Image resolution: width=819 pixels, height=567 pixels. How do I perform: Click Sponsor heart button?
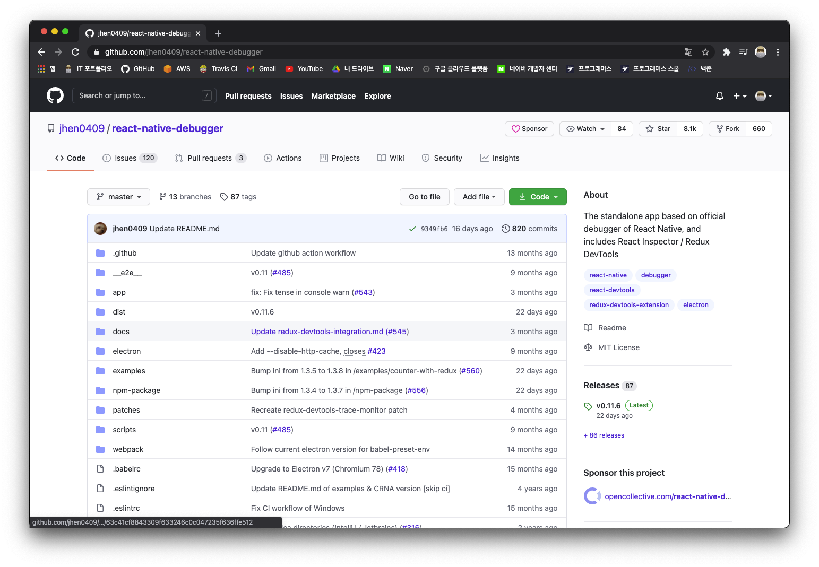[529, 129]
